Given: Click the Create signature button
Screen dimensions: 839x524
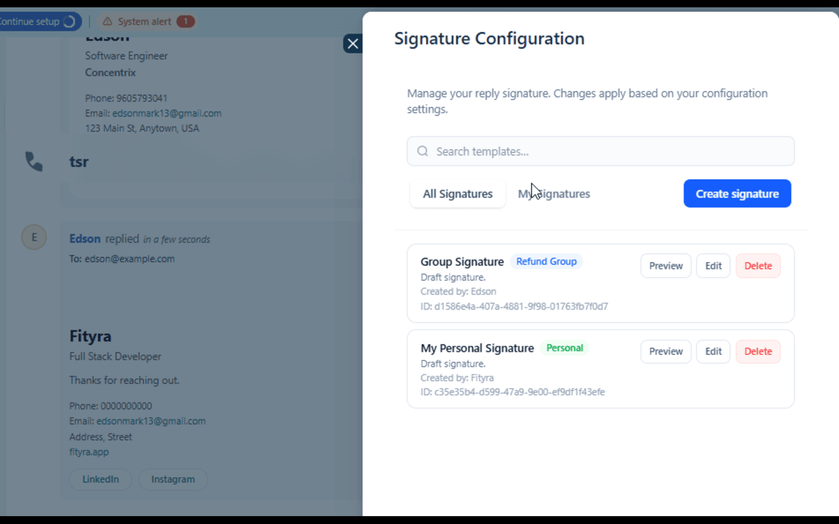Looking at the screenshot, I should [737, 194].
